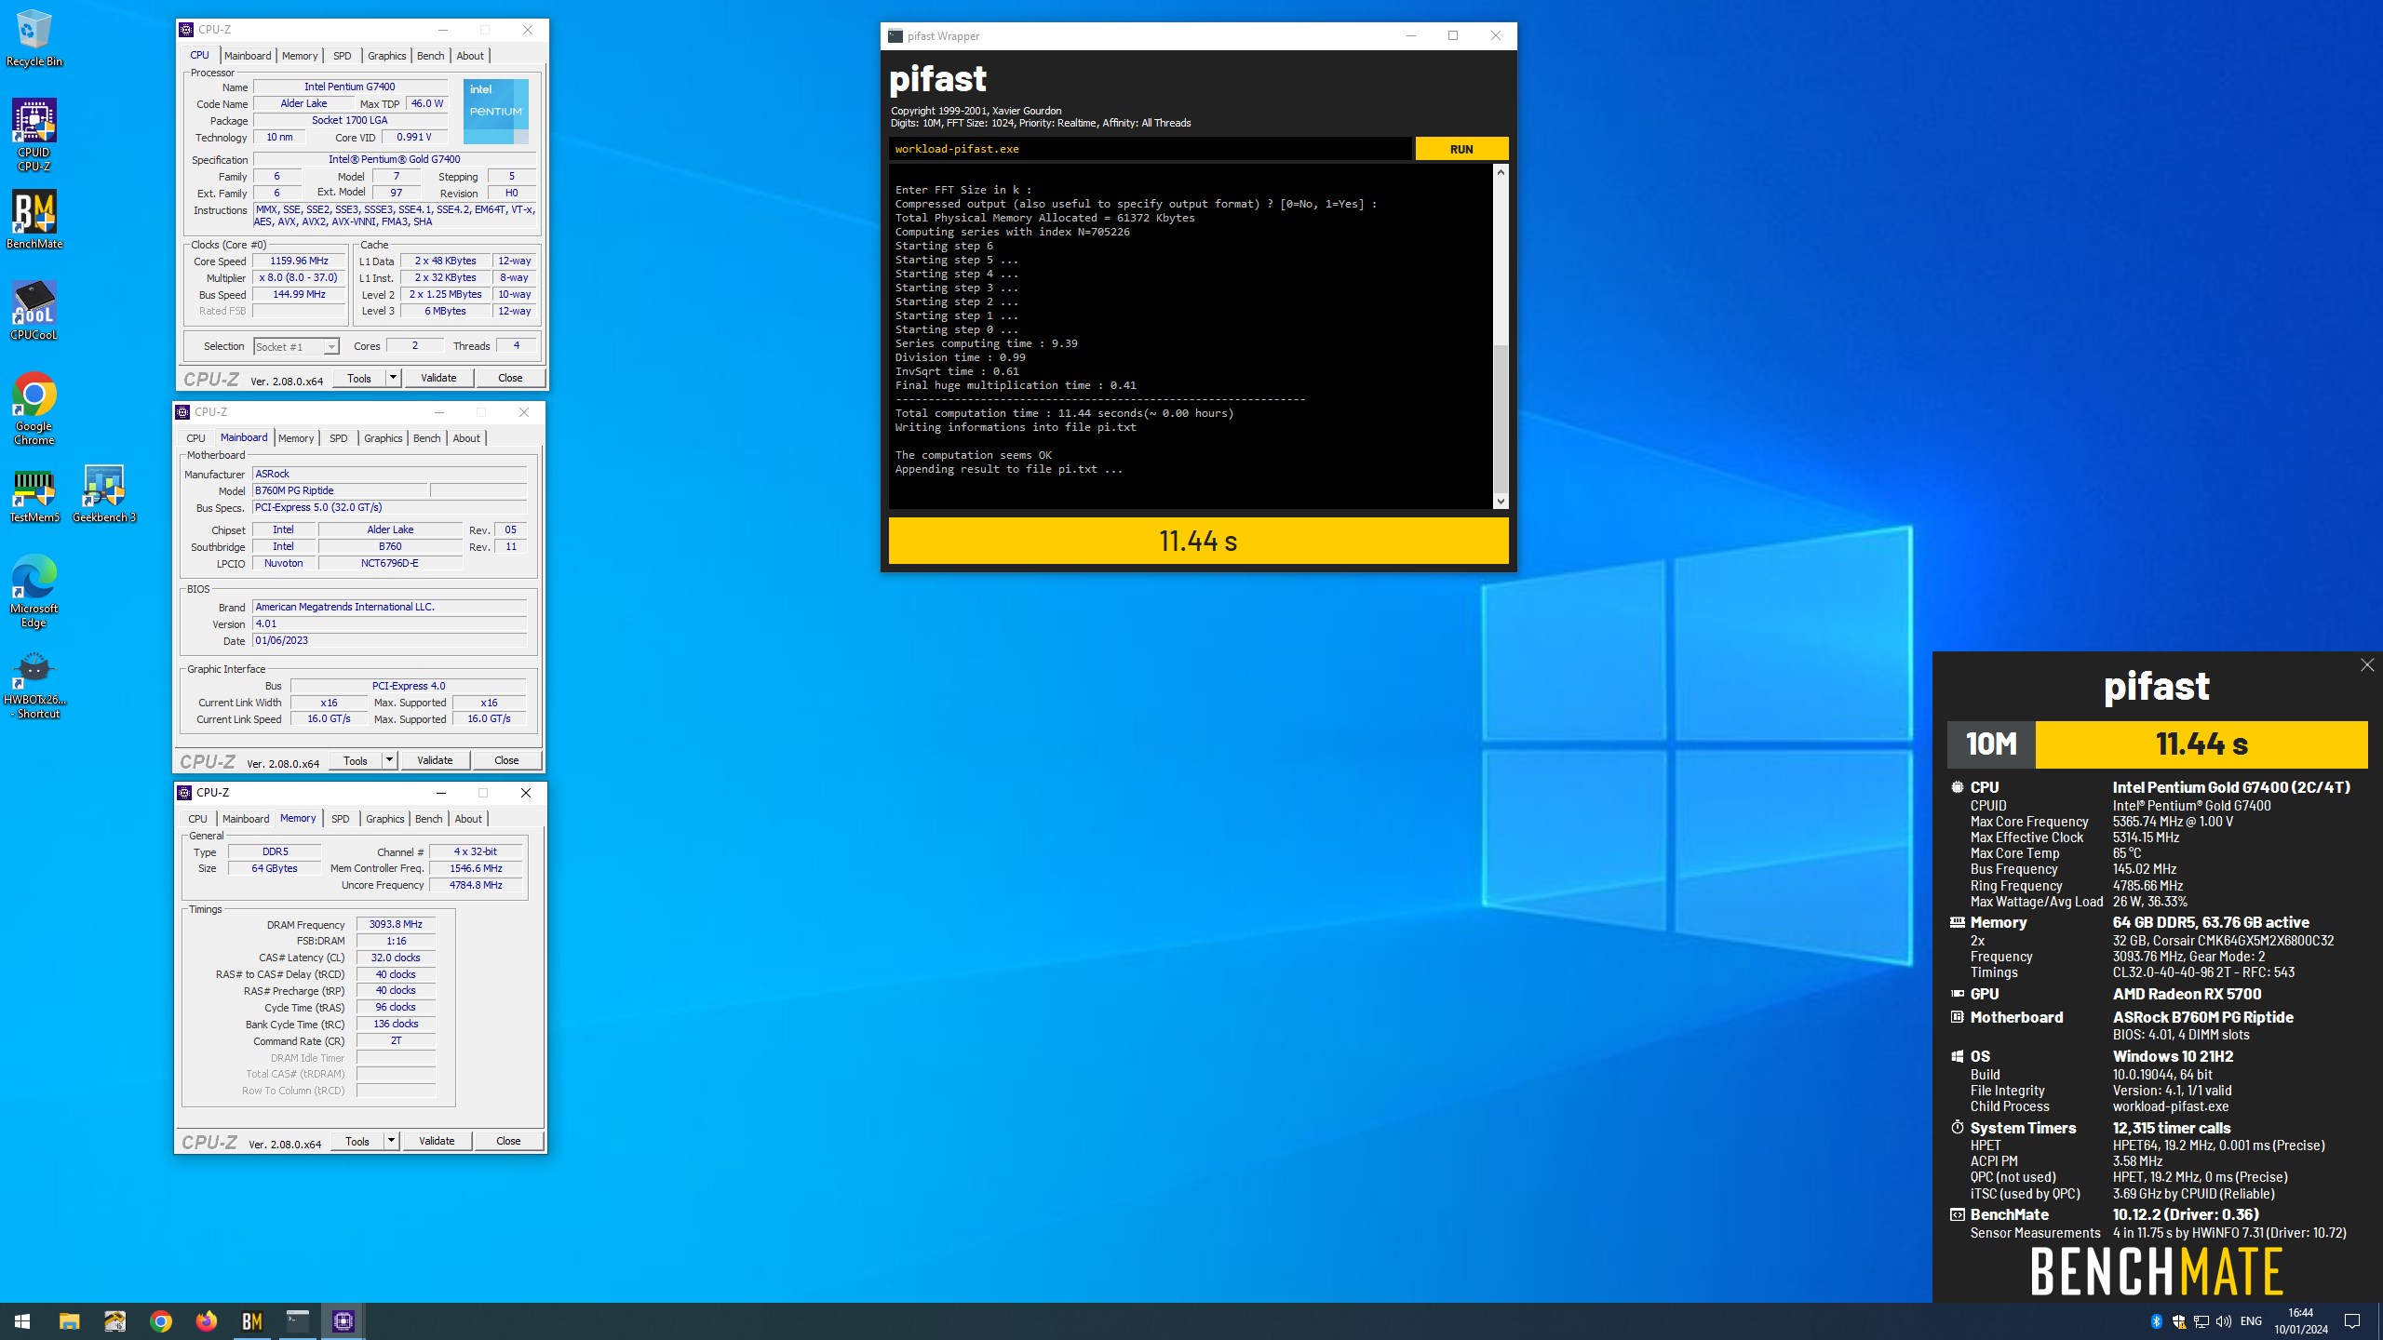Screen dimensions: 2383x1340
Task: Launch the CPUID CPU-Z desktop shortcut
Action: 34,135
